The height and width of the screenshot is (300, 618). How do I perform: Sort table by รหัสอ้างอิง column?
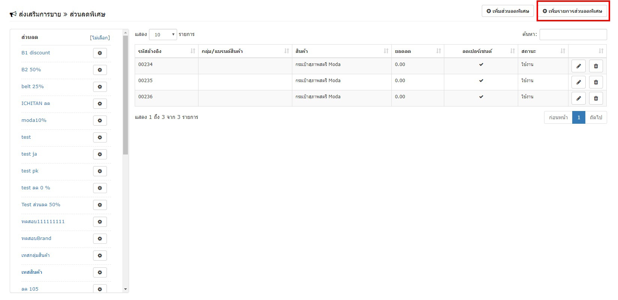(167, 51)
